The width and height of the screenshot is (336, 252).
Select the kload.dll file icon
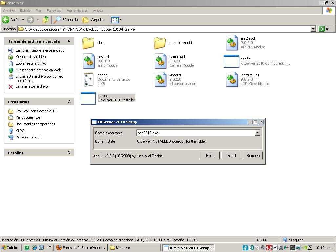click(x=160, y=79)
